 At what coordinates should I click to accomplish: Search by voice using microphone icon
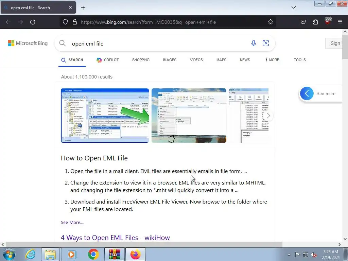pos(254,43)
